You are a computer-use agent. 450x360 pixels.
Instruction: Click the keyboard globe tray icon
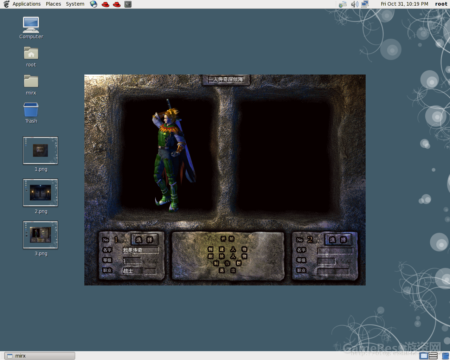click(x=343, y=4)
